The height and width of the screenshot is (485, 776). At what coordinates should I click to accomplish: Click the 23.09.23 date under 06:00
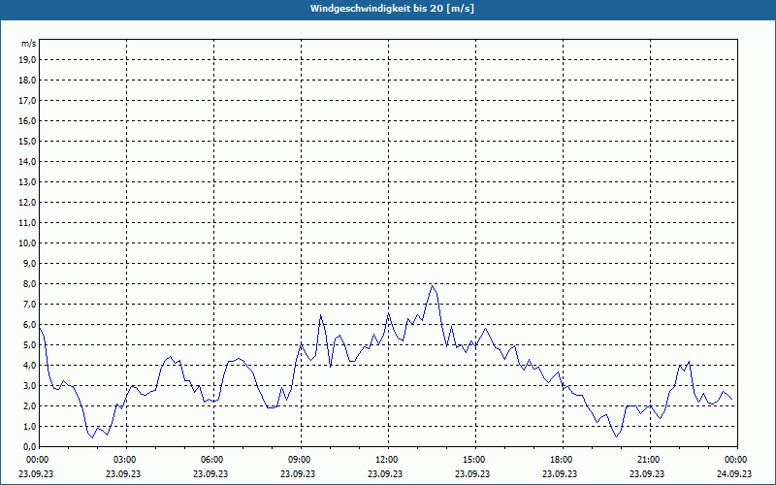click(210, 473)
